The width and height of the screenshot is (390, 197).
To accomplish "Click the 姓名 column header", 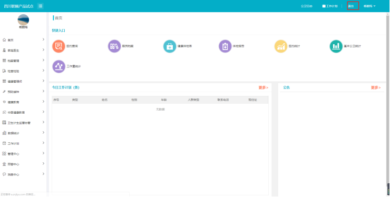I will tap(104, 100).
